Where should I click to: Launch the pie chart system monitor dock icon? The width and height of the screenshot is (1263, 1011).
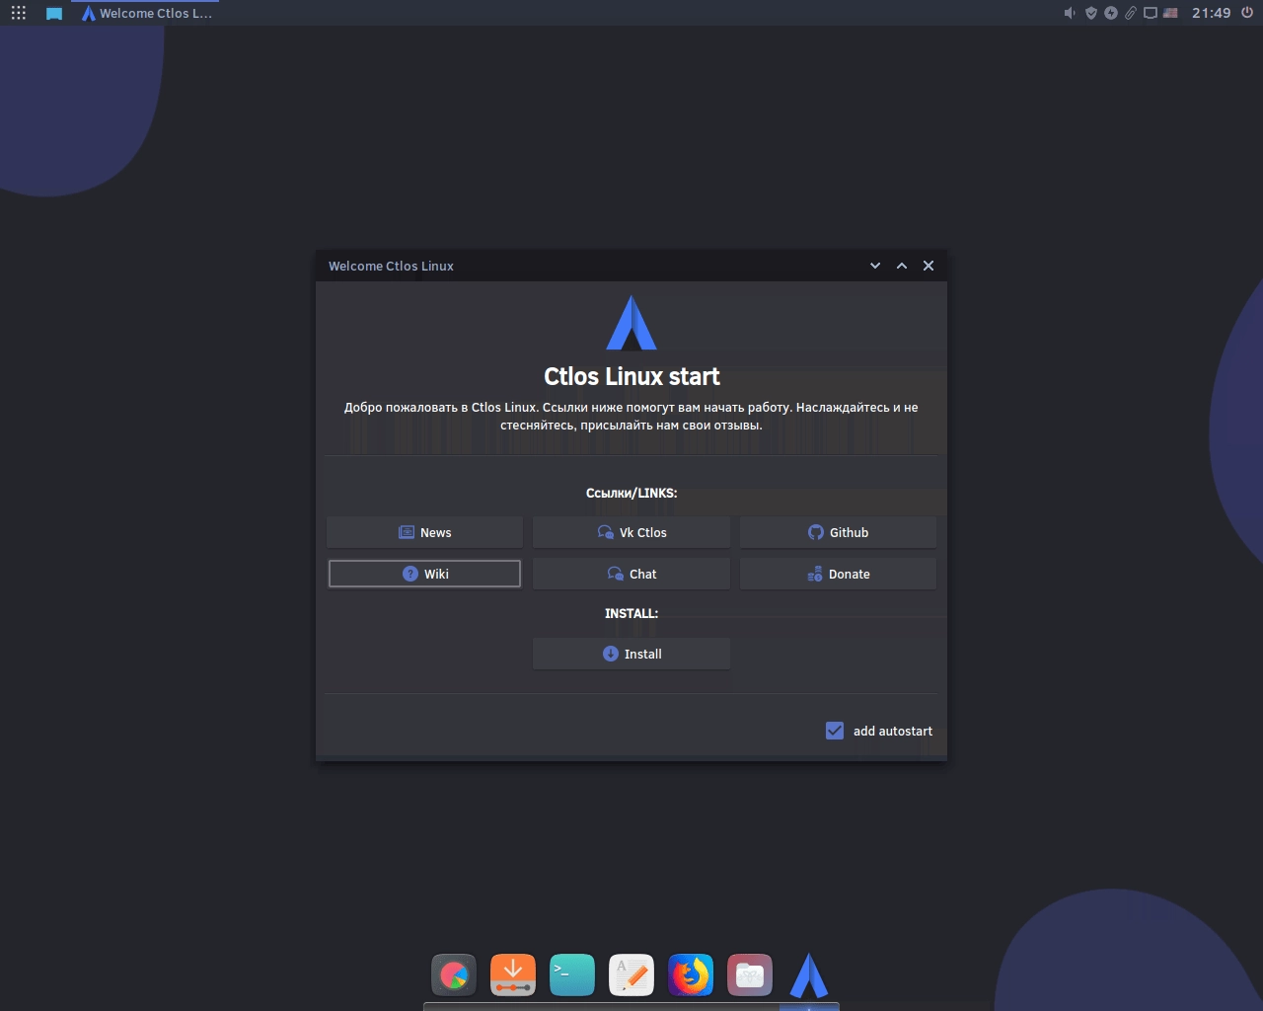pyautogui.click(x=454, y=976)
